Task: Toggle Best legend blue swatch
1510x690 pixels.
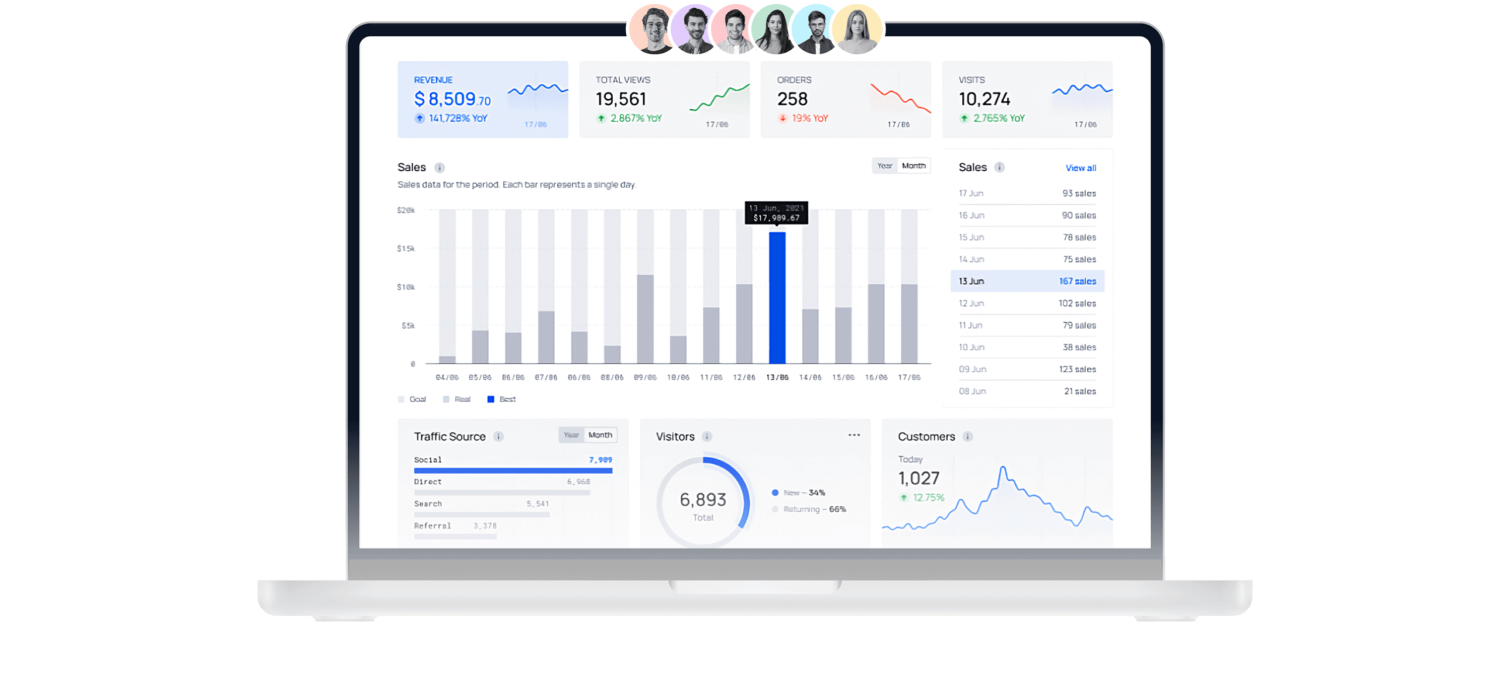Action: [x=490, y=399]
